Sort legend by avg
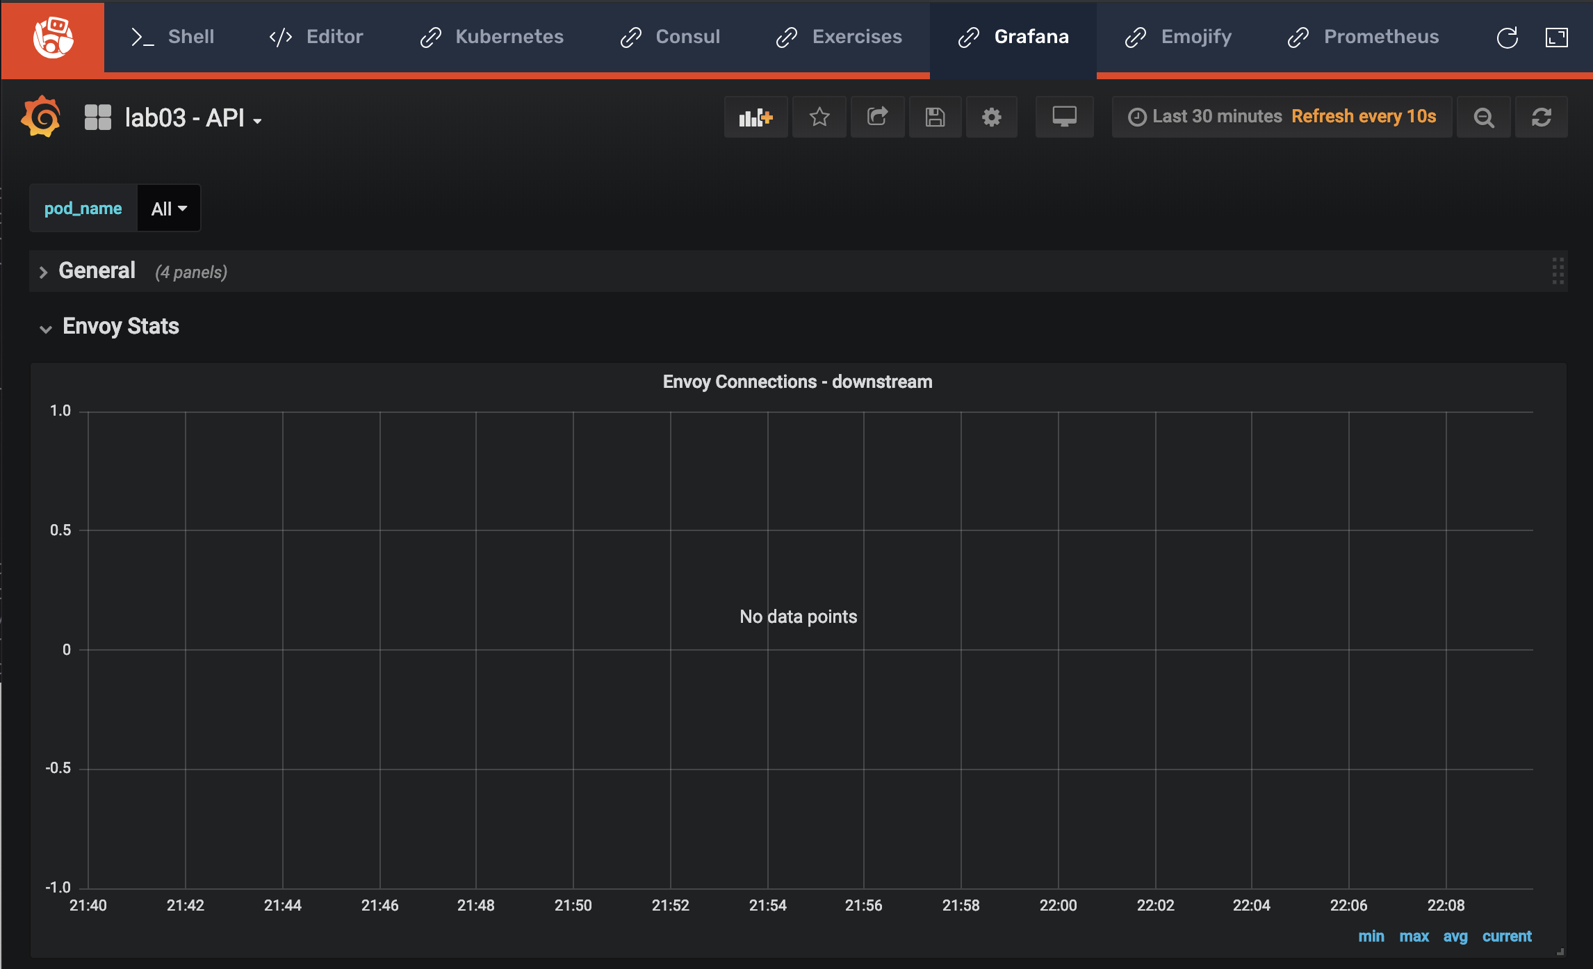The width and height of the screenshot is (1593, 969). tap(1455, 936)
